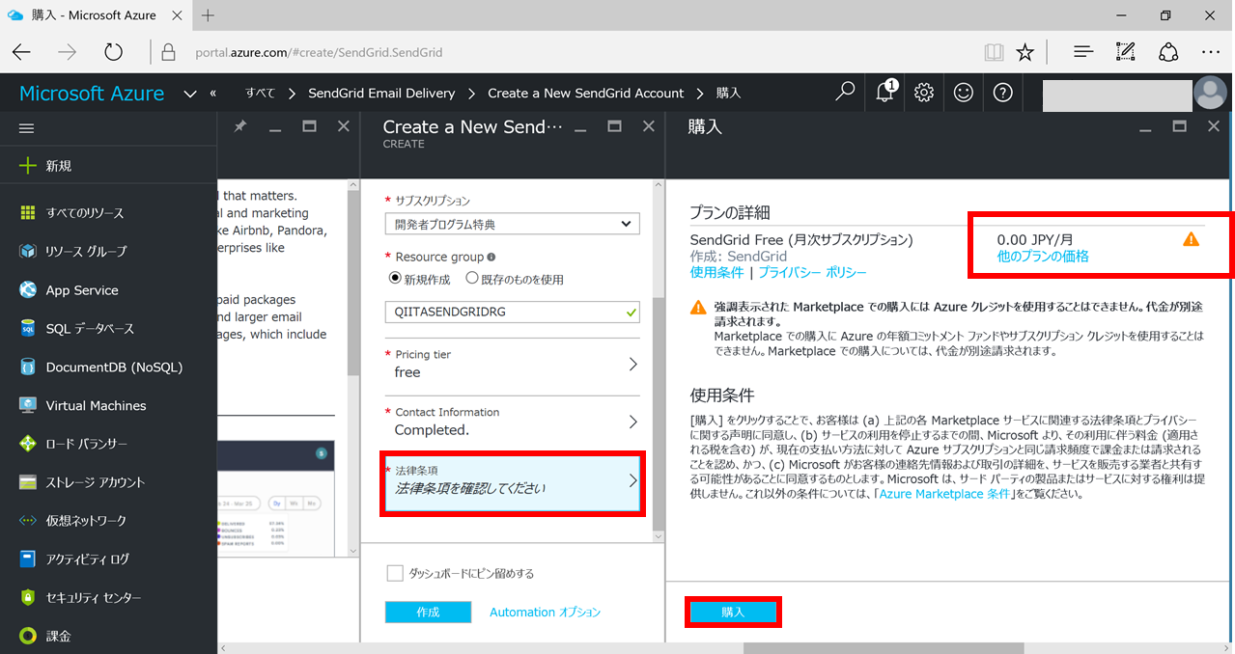Click the SQL データベース icon
Image resolution: width=1235 pixels, height=654 pixels.
click(x=28, y=328)
